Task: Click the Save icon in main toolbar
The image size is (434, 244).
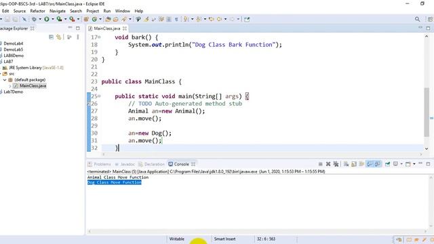Action: [x=7, y=19]
